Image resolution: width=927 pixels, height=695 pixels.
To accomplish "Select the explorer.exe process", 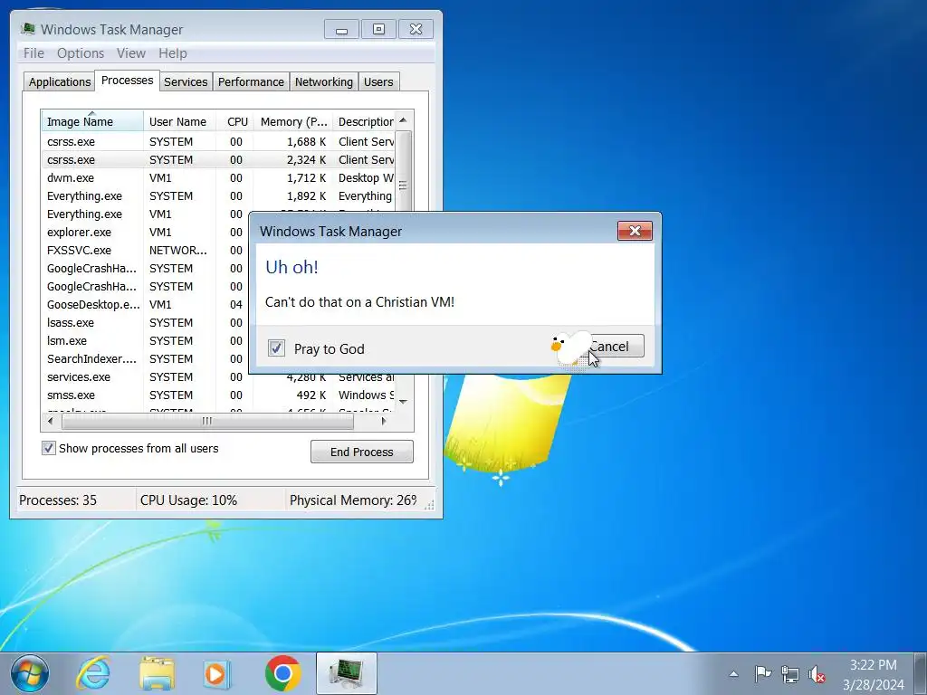I will coord(145,233).
